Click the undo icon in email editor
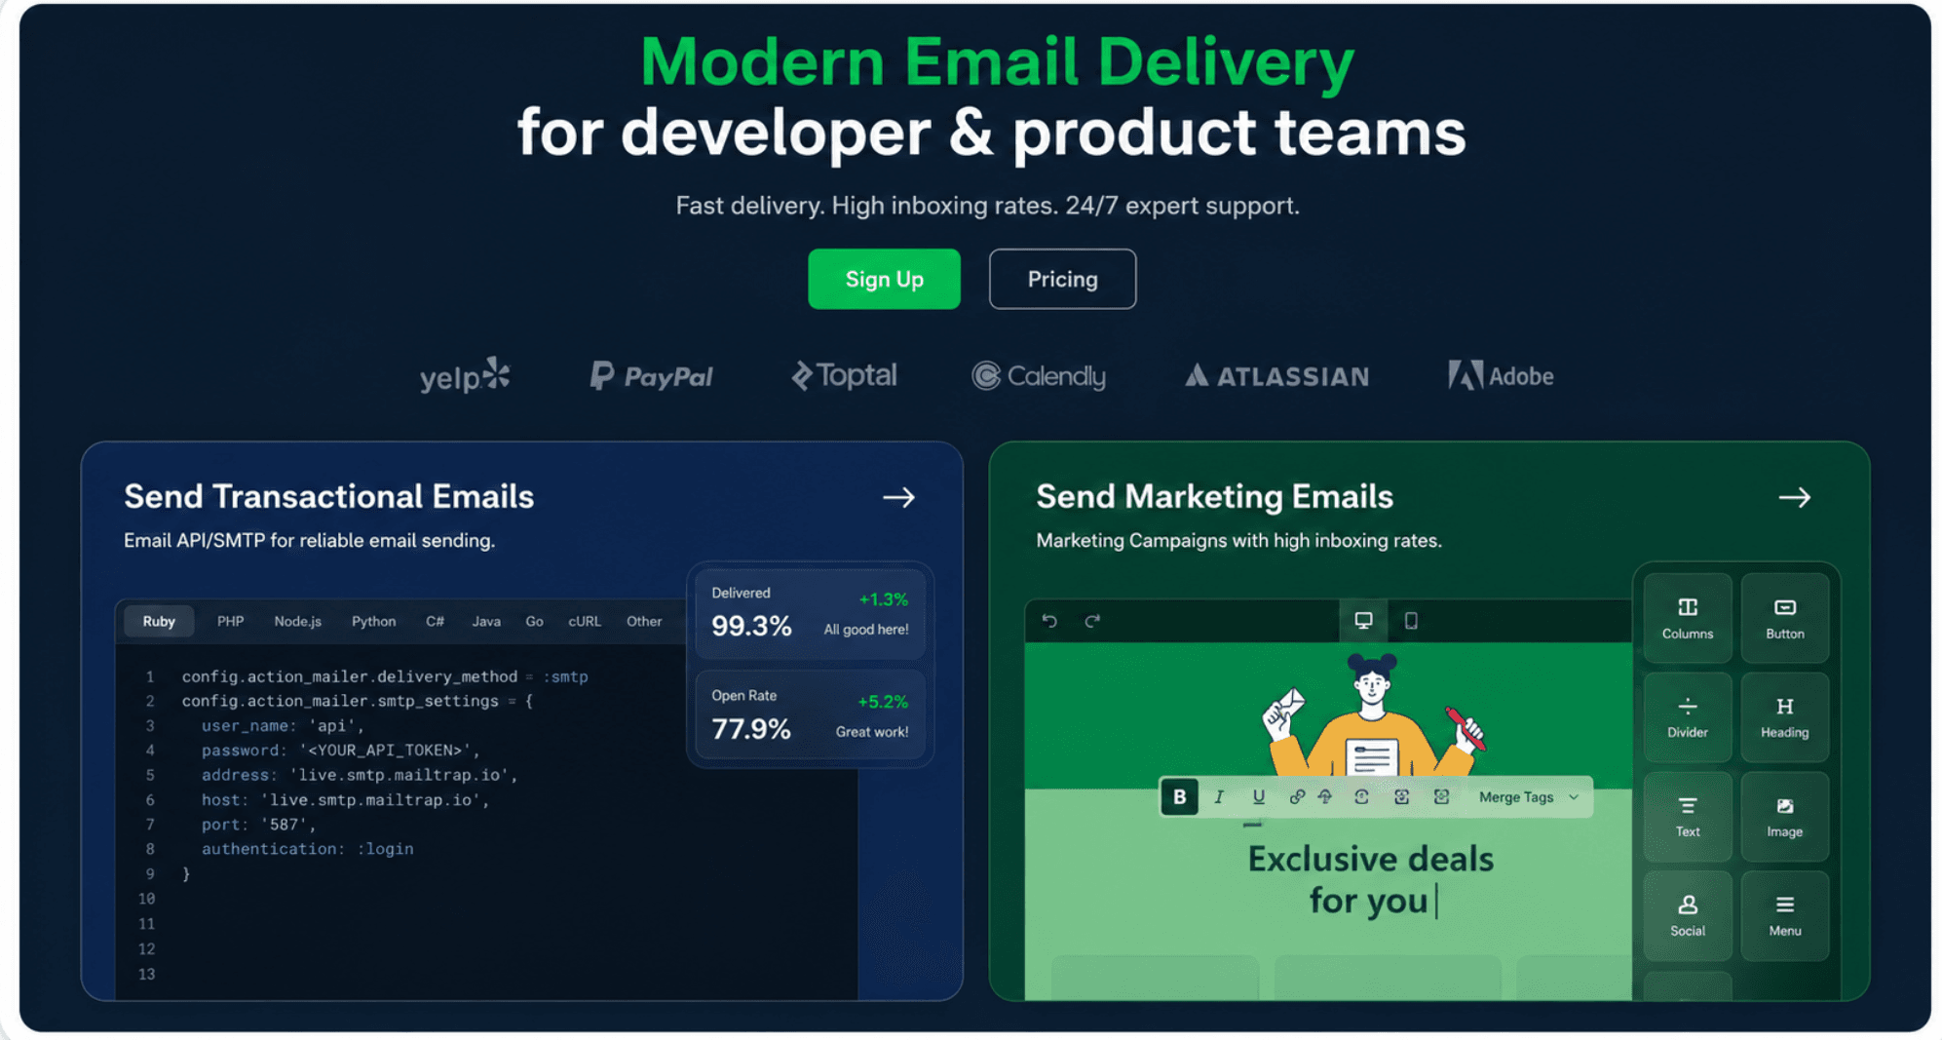 point(1049,621)
